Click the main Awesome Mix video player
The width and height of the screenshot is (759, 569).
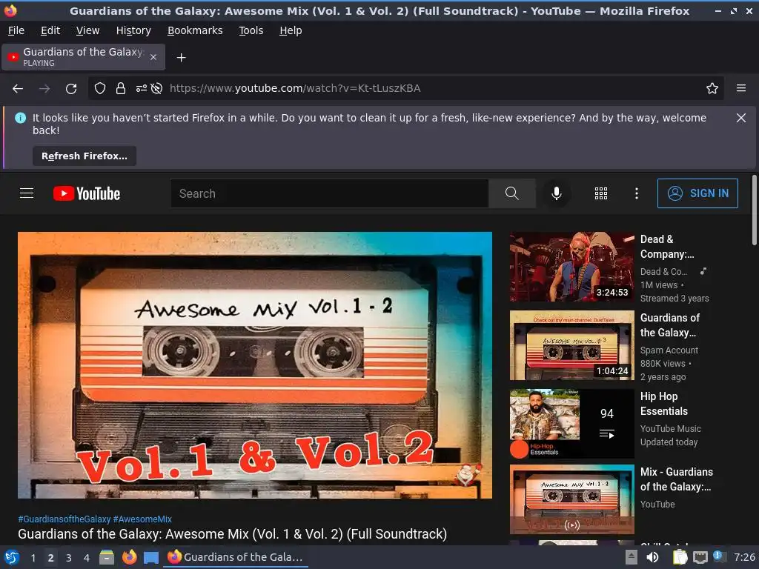(255, 365)
